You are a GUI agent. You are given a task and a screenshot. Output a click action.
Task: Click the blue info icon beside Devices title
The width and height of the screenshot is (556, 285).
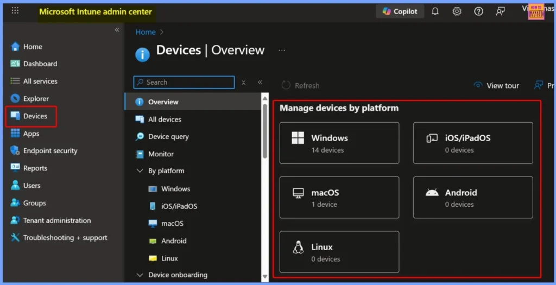coord(143,55)
